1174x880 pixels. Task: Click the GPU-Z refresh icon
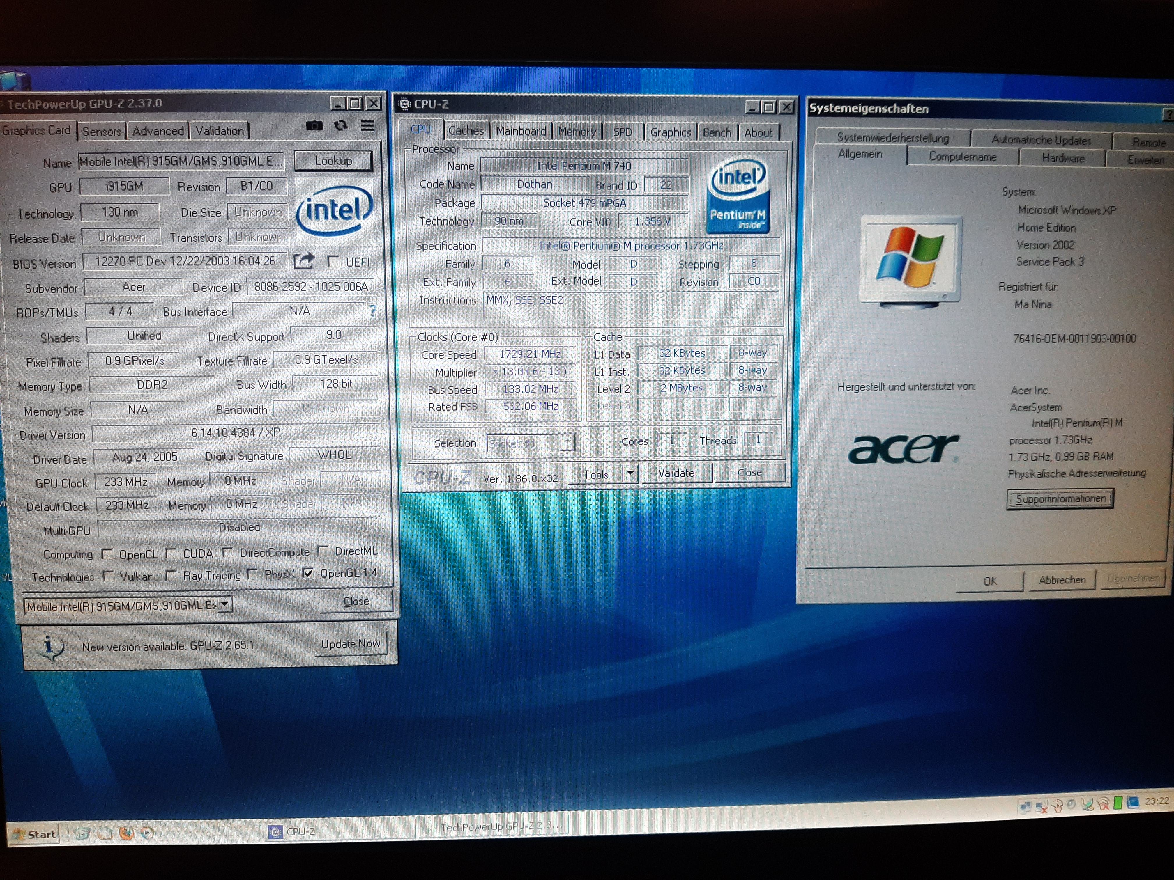pyautogui.click(x=341, y=126)
